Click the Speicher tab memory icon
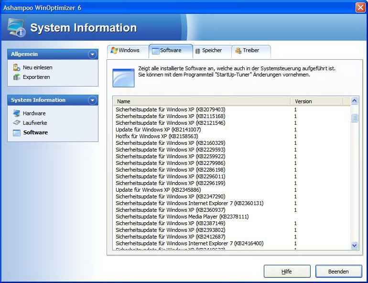368x283 pixels. click(x=197, y=51)
